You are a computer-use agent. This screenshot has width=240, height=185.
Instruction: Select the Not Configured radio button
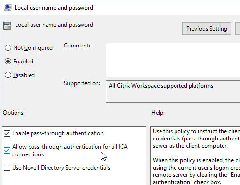8,48
